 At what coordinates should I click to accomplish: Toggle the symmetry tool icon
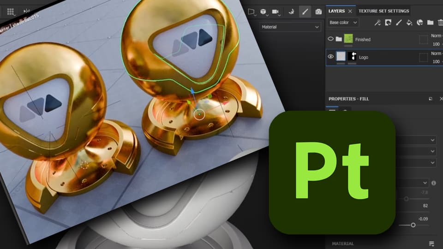26,11
